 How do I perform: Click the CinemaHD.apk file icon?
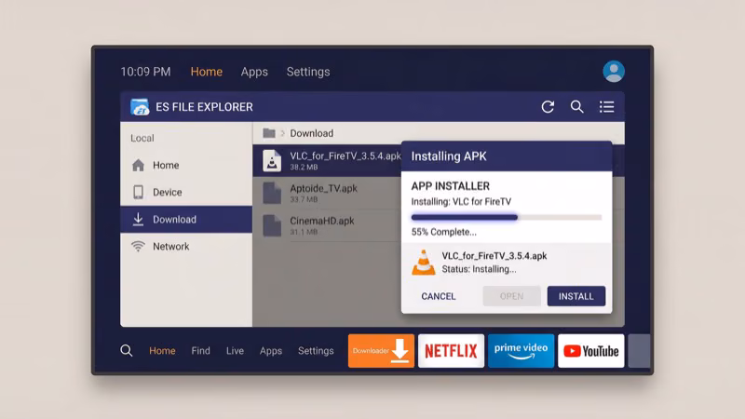272,225
